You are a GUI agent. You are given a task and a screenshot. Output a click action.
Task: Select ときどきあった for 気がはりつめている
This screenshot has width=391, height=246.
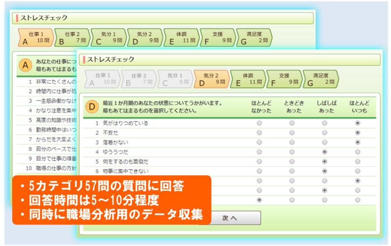tap(292, 123)
